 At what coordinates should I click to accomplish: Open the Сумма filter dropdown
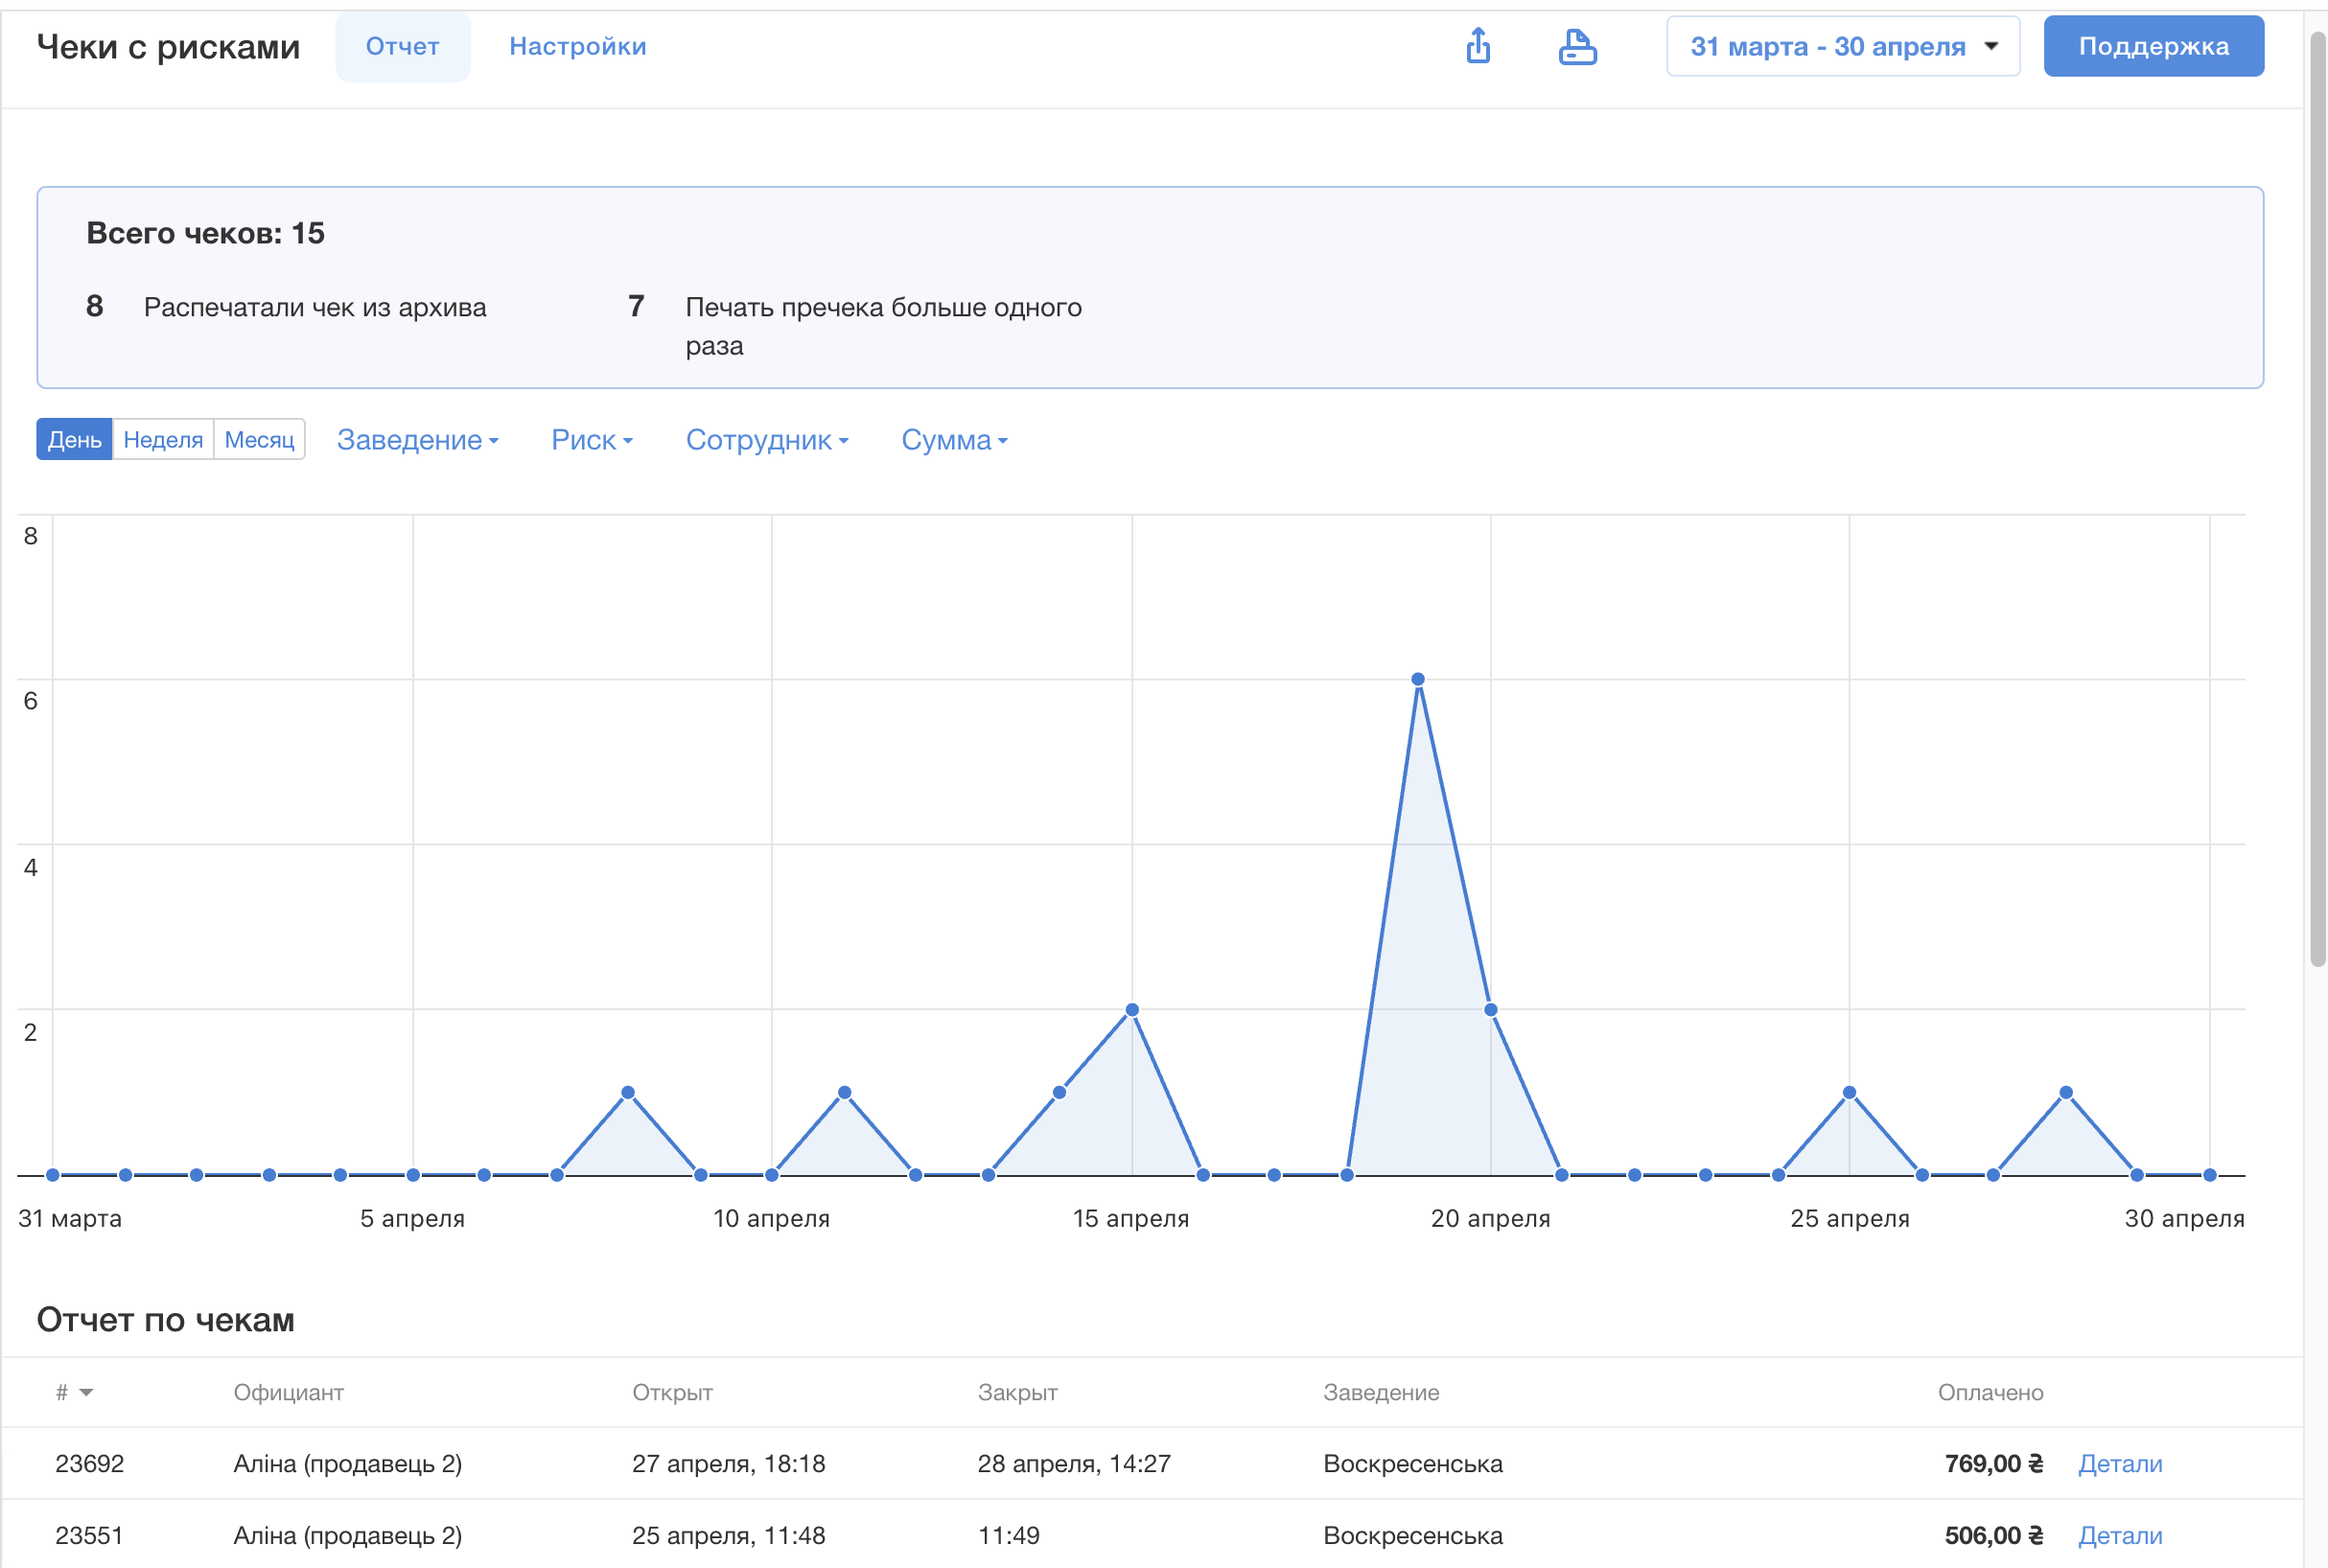pyautogui.click(x=954, y=440)
